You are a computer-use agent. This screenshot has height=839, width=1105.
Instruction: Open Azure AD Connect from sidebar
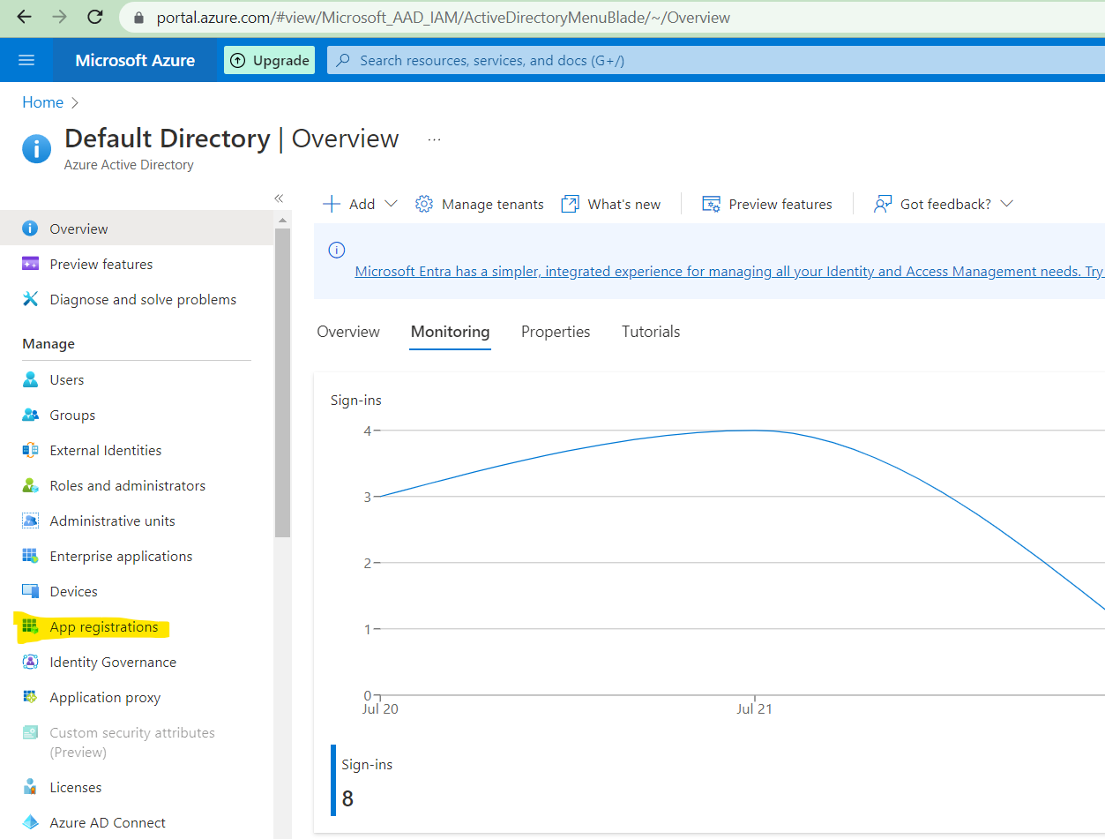coord(108,822)
